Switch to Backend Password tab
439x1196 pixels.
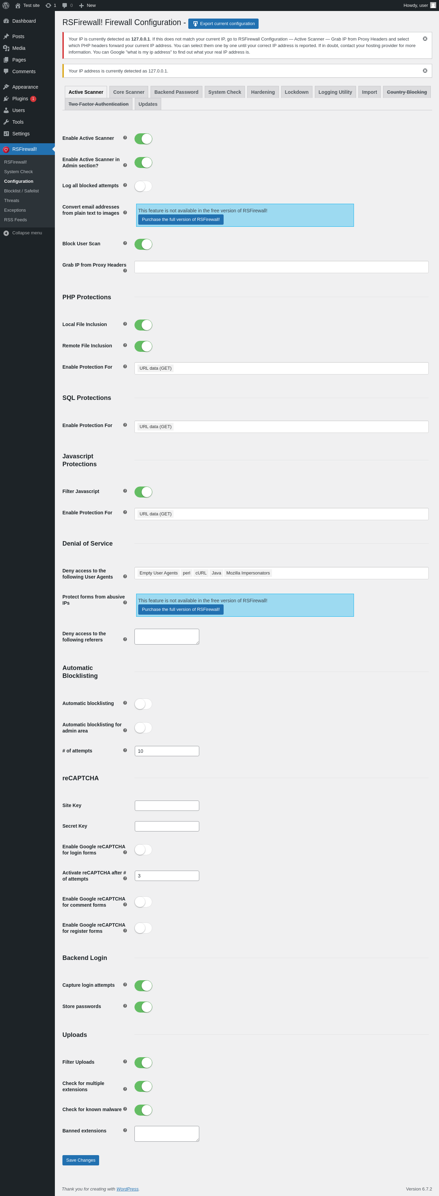pos(176,92)
